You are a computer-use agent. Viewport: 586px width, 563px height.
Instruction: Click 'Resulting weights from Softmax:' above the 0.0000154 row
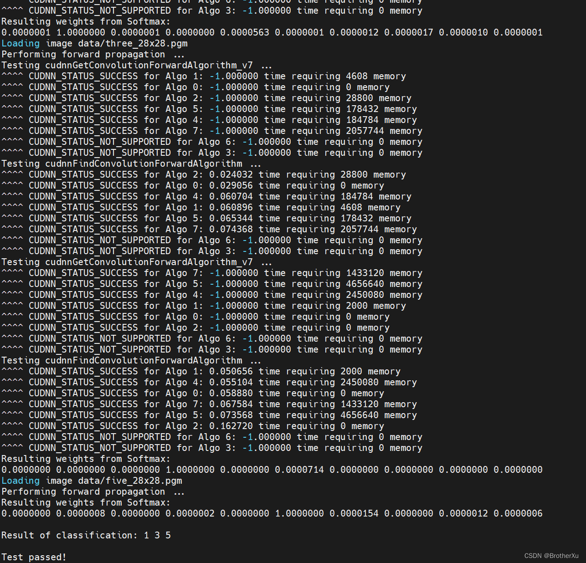86,503
